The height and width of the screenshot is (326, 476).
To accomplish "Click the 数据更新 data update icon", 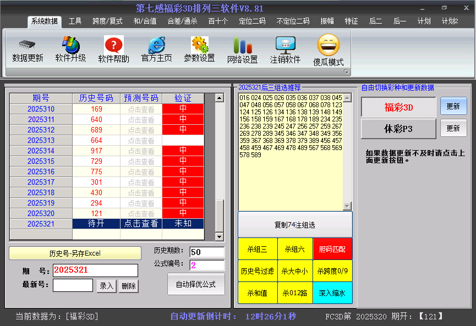I will [27, 50].
